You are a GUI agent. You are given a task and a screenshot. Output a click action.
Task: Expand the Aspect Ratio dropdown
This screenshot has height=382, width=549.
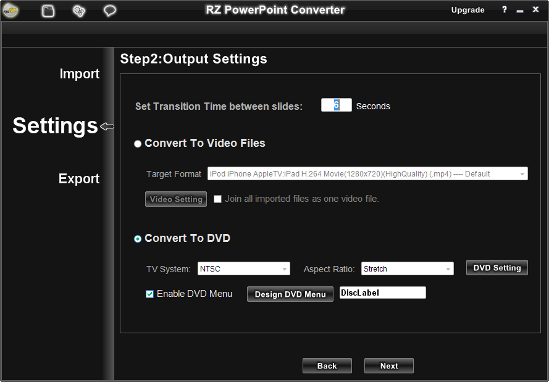[407, 268]
